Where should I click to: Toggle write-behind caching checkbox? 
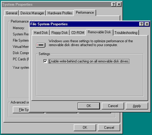[x=45, y=61]
